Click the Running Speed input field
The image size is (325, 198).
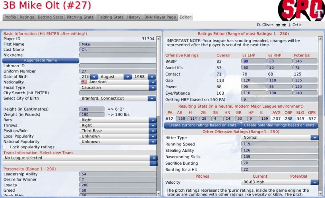[280, 144]
